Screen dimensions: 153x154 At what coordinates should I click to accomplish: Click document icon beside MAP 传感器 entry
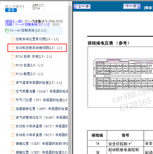click(13, 117)
